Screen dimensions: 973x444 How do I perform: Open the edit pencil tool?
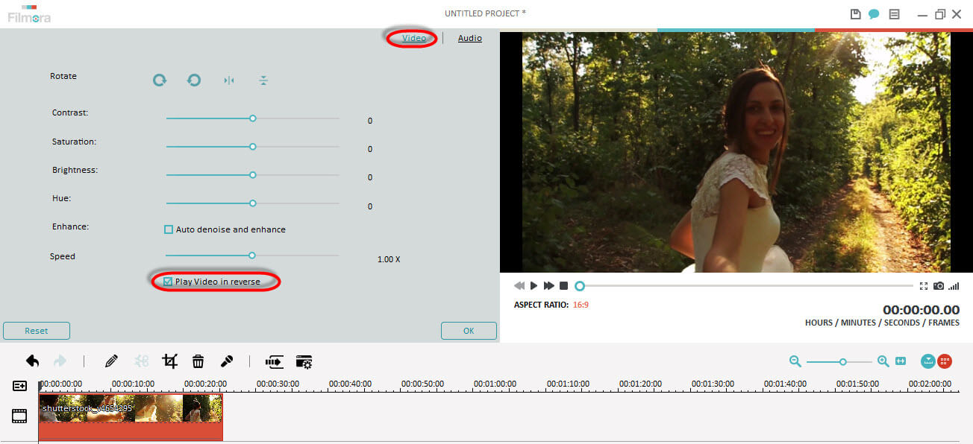(111, 361)
